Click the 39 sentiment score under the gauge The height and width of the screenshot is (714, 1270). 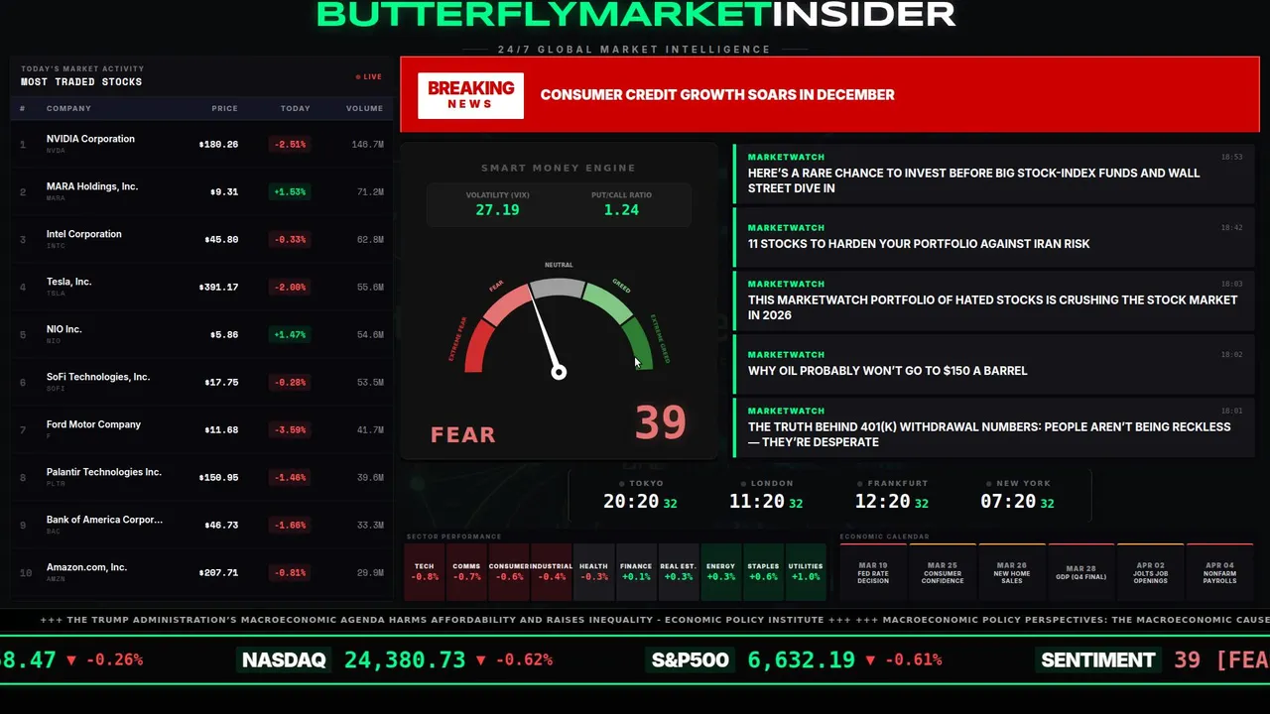(660, 423)
